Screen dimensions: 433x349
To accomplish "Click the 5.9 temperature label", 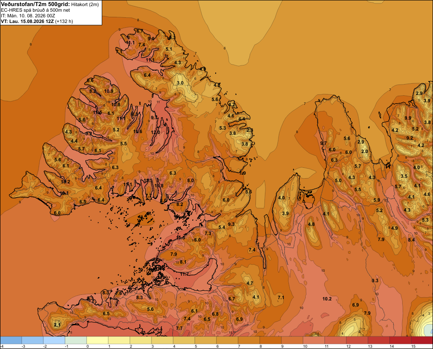I will tap(377, 200).
